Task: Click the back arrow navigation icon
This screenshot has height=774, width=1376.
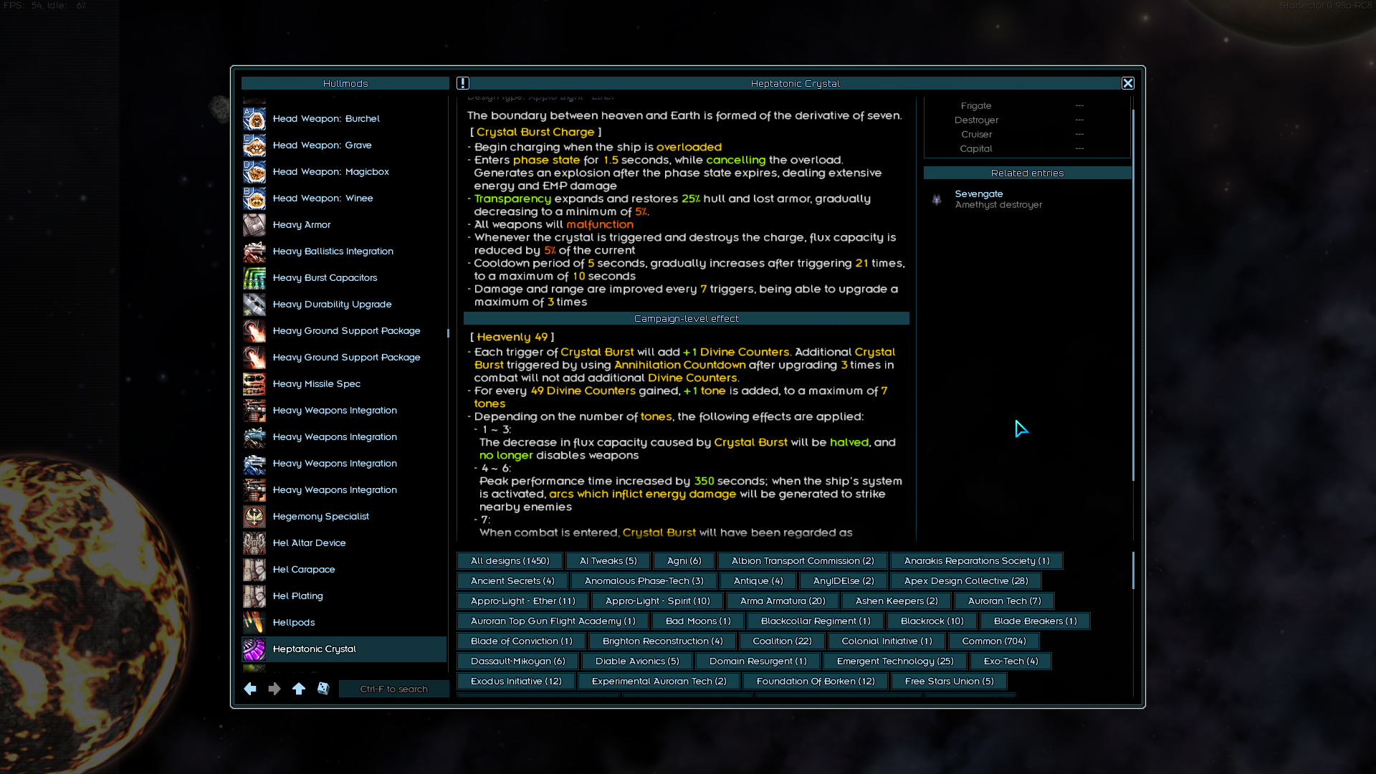Action: point(250,689)
